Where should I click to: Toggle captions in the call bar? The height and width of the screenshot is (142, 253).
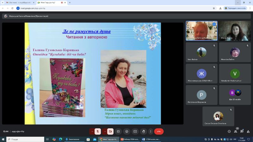point(118,132)
